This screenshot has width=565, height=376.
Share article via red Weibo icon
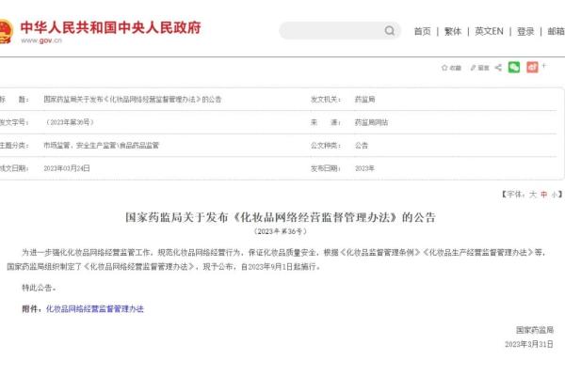(532, 68)
